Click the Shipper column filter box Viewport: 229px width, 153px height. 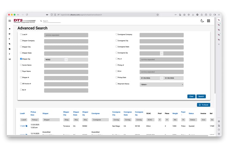coord(51,120)
